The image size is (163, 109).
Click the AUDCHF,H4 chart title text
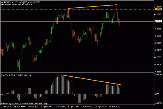click(7, 2)
